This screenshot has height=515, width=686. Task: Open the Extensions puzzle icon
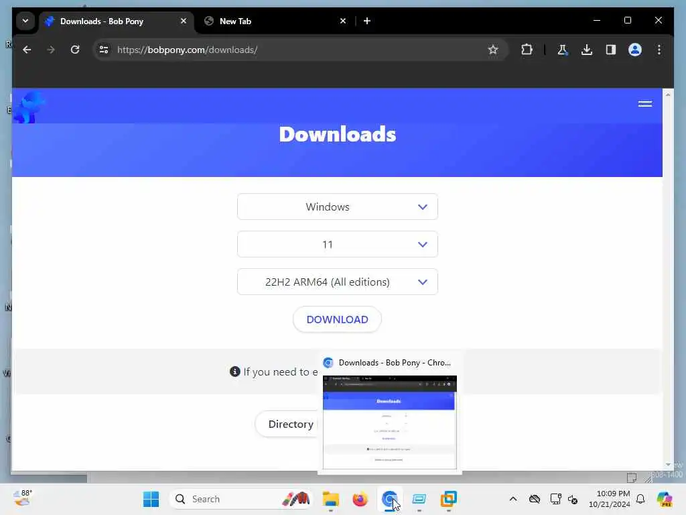click(527, 50)
